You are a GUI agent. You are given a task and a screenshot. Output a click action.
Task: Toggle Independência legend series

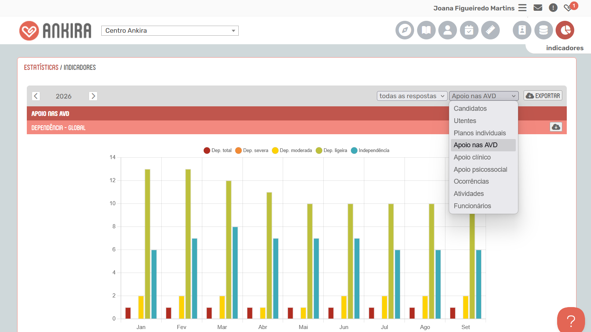370,150
